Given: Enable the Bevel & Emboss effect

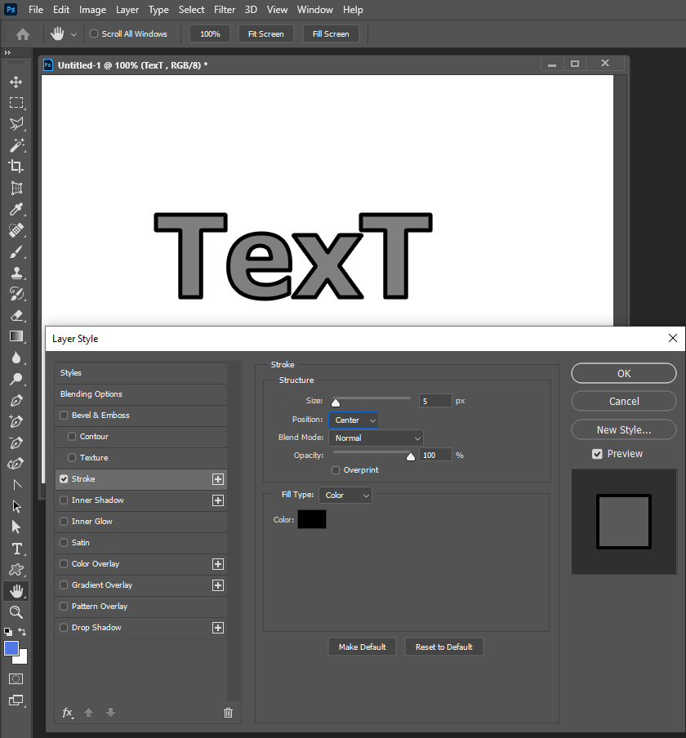Looking at the screenshot, I should [63, 415].
